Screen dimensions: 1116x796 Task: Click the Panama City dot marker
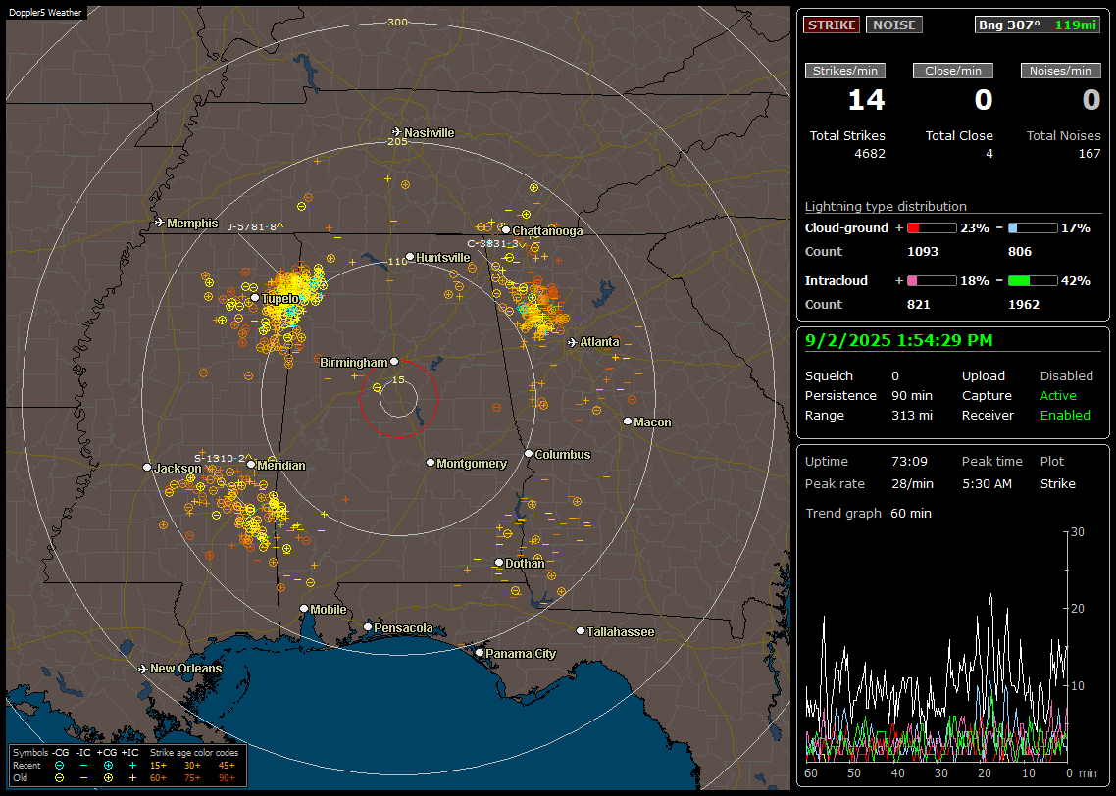[480, 652]
